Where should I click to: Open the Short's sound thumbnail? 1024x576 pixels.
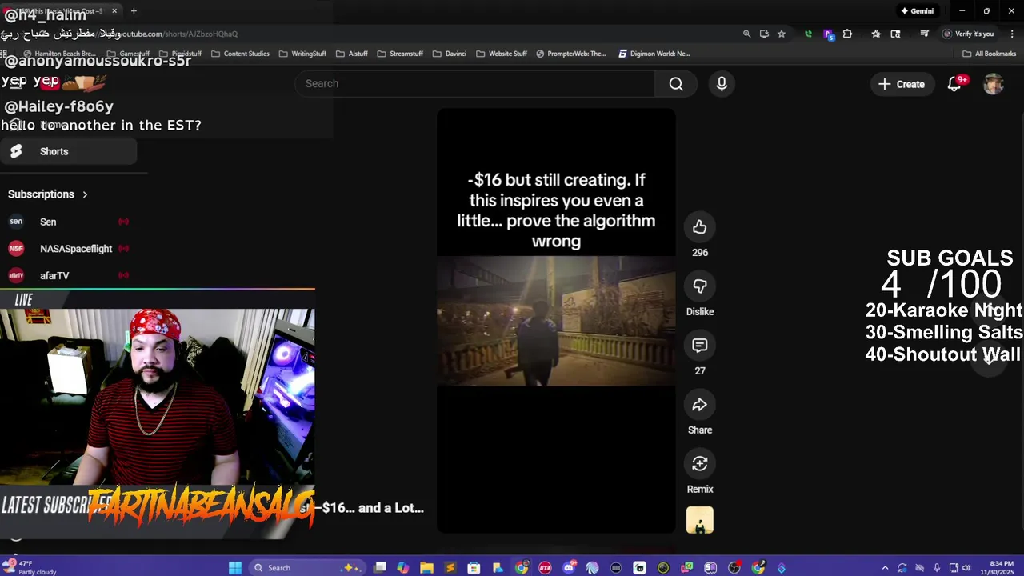pyautogui.click(x=700, y=521)
